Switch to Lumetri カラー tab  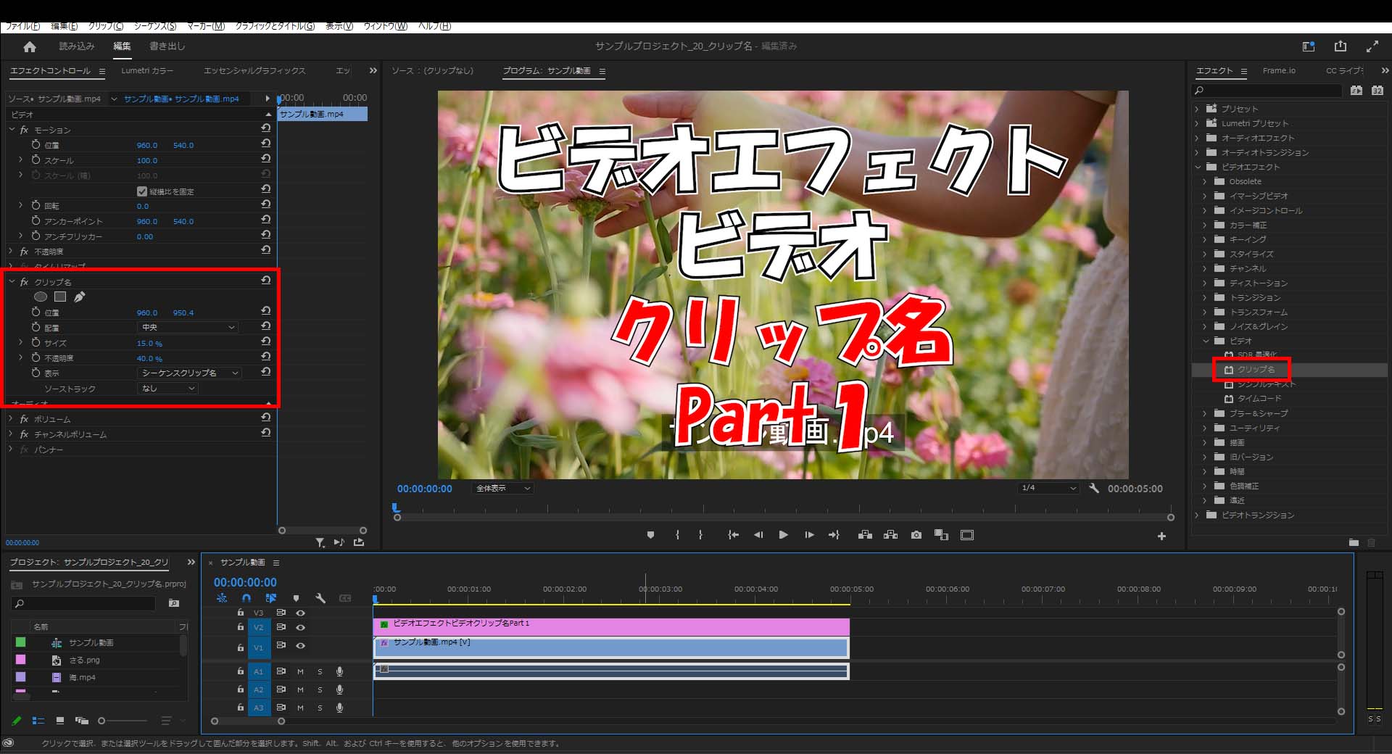pyautogui.click(x=147, y=70)
